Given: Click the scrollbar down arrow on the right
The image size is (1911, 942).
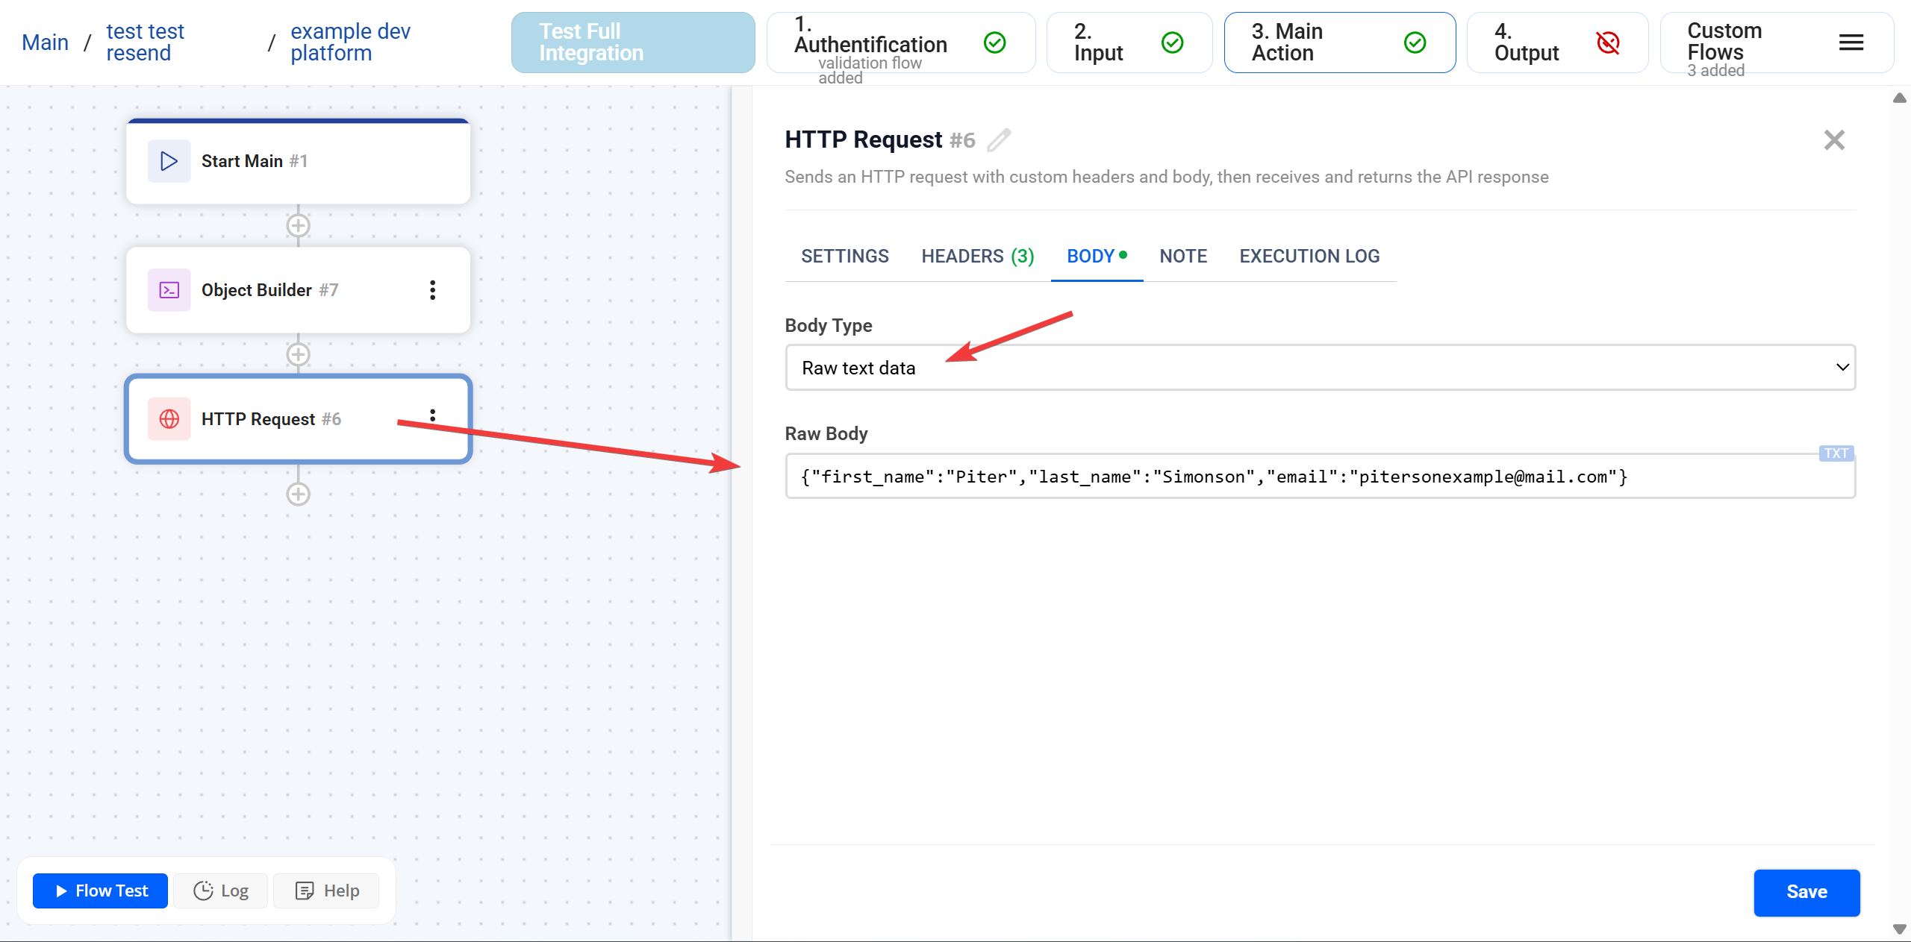Looking at the screenshot, I should pyautogui.click(x=1900, y=929).
